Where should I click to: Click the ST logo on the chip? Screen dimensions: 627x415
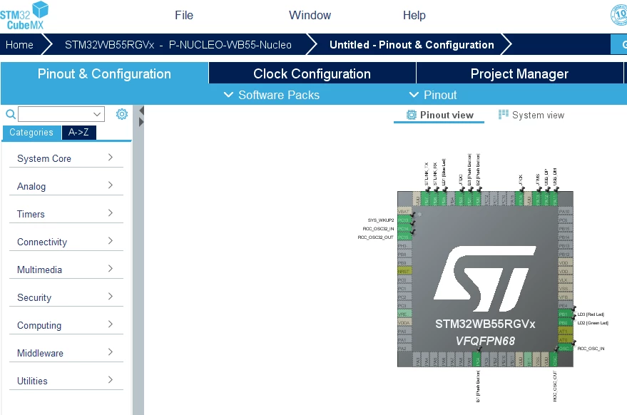click(485, 279)
